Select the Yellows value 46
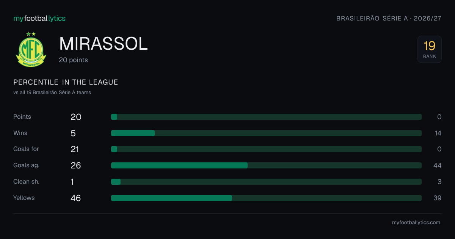Screen dimensions: 455x239 pyautogui.click(x=76, y=198)
